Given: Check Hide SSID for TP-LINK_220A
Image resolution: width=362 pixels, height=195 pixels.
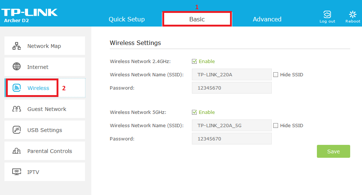Looking at the screenshot, I should click(275, 74).
